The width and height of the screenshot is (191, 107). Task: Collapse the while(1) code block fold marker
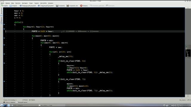click(x=4, y=24)
